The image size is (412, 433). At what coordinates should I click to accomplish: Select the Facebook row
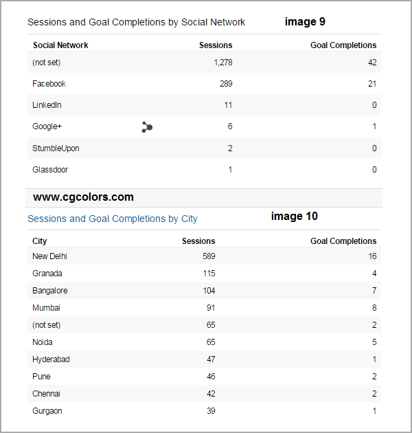click(x=204, y=84)
